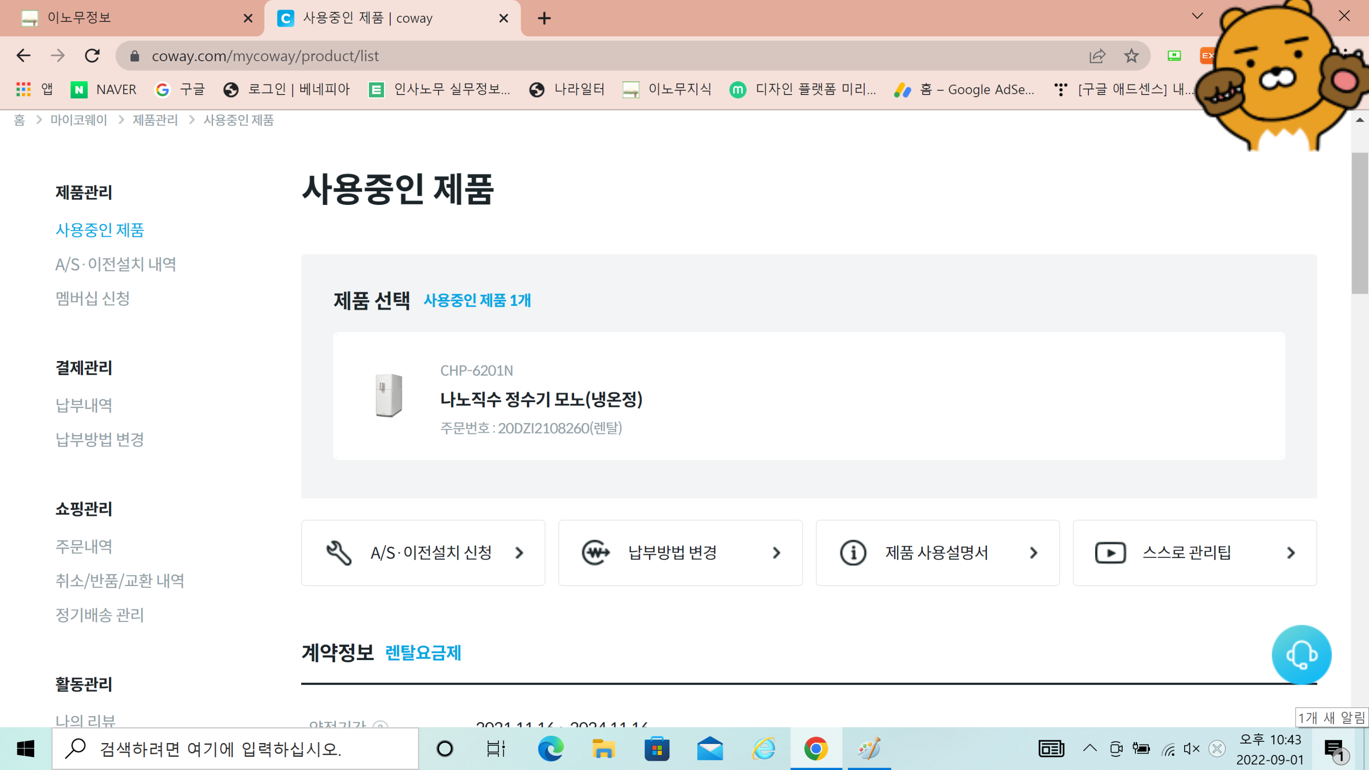Image resolution: width=1369 pixels, height=770 pixels.
Task: Click chevron on 제품 사용설명서 card
Action: pos(1034,553)
